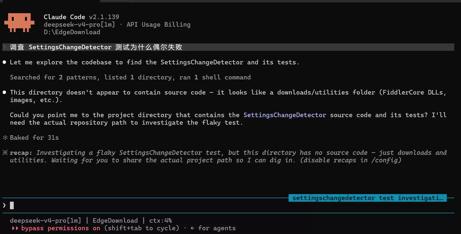Click the asterisk icon beside "Baked for 31s"
461x234 pixels.
5,138
